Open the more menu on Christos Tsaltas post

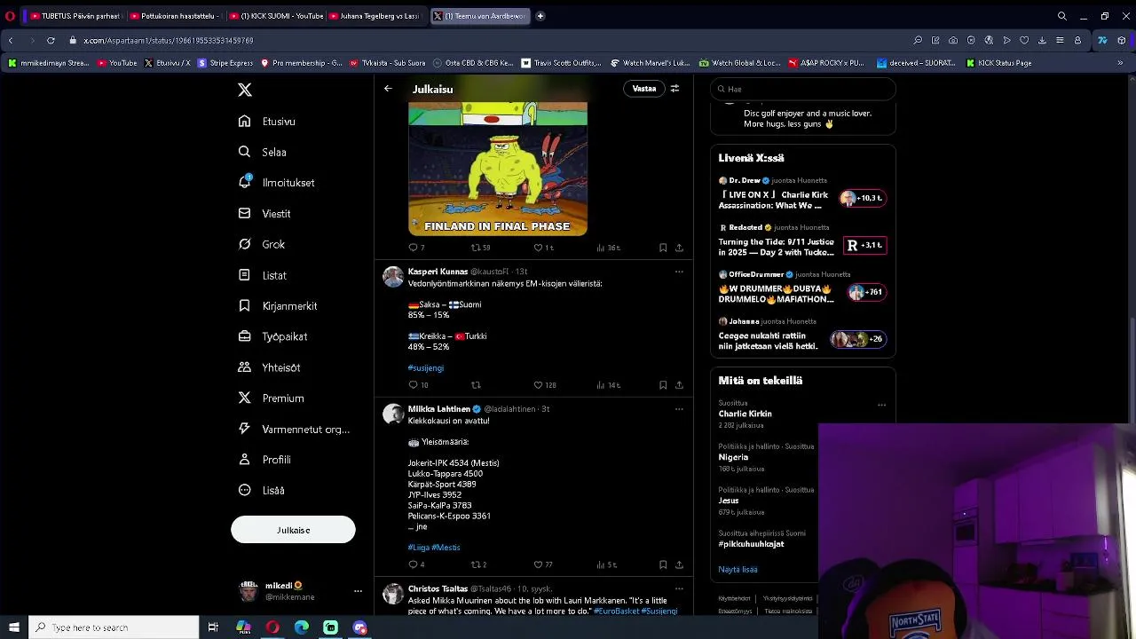(x=679, y=588)
